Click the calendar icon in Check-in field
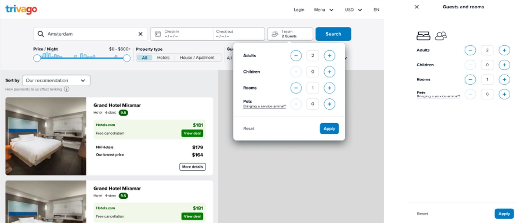Viewport: 519px width, 223px height. coord(158,34)
